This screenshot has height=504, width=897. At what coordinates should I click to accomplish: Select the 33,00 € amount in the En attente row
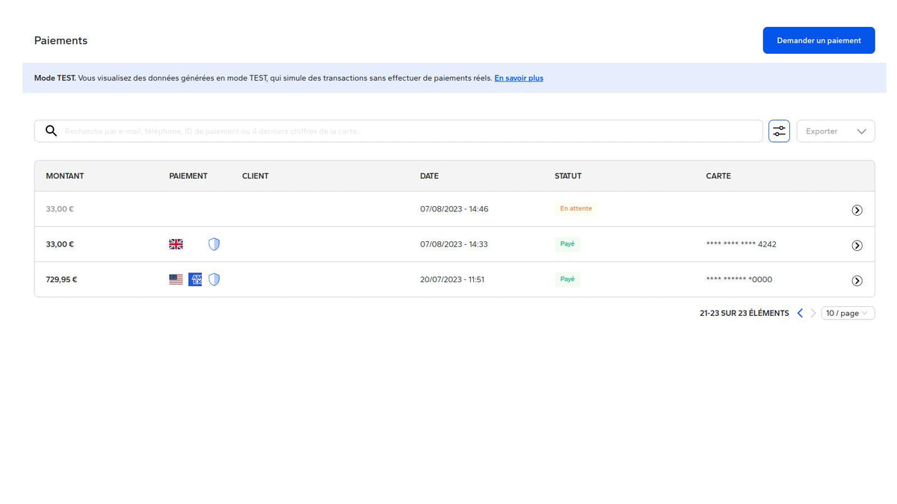60,209
